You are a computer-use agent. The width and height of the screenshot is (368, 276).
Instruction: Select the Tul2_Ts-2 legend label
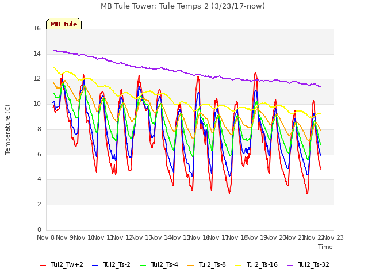tap(117, 264)
